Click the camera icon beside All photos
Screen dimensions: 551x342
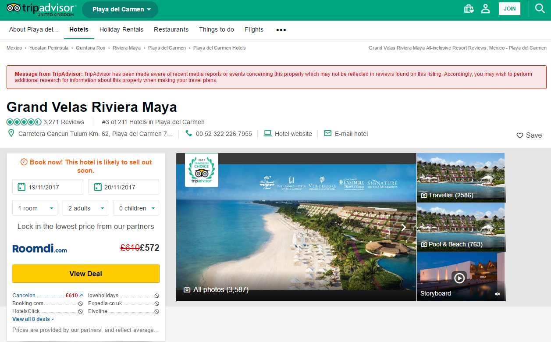(x=187, y=290)
